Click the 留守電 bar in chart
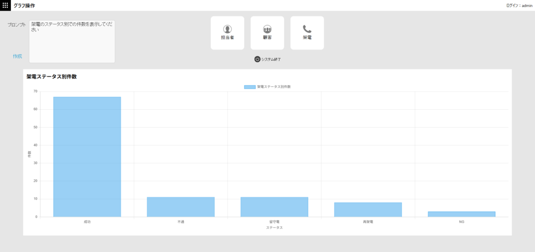This screenshot has height=252, width=535. click(274, 207)
